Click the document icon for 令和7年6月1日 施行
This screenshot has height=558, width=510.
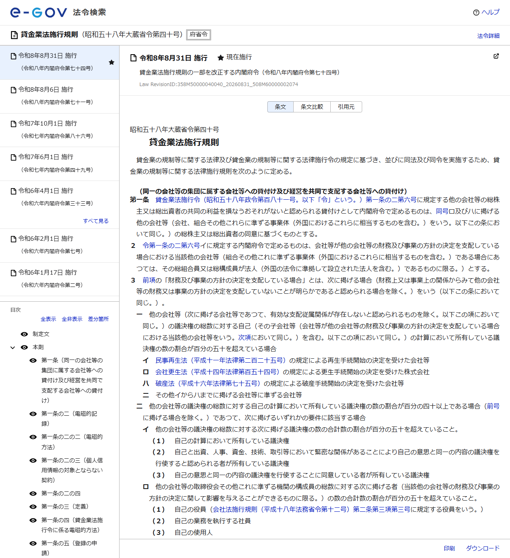tap(14, 157)
